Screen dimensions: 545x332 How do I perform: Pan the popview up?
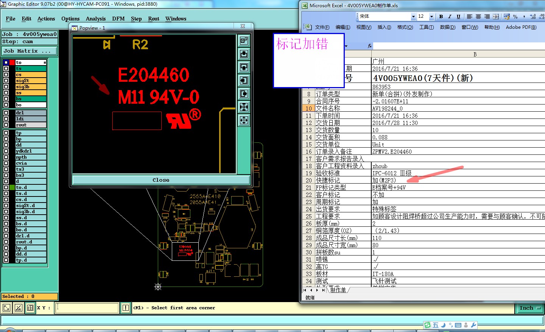pyautogui.click(x=244, y=54)
